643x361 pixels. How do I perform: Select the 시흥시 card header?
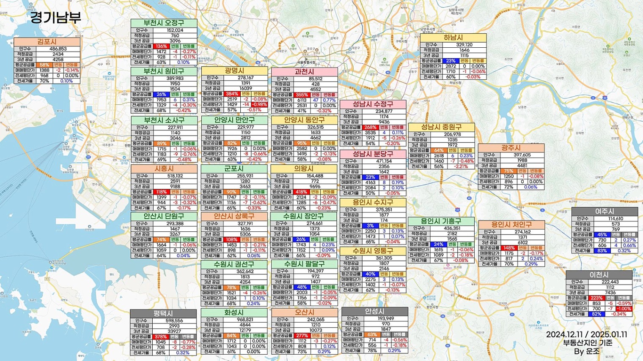[164, 169]
